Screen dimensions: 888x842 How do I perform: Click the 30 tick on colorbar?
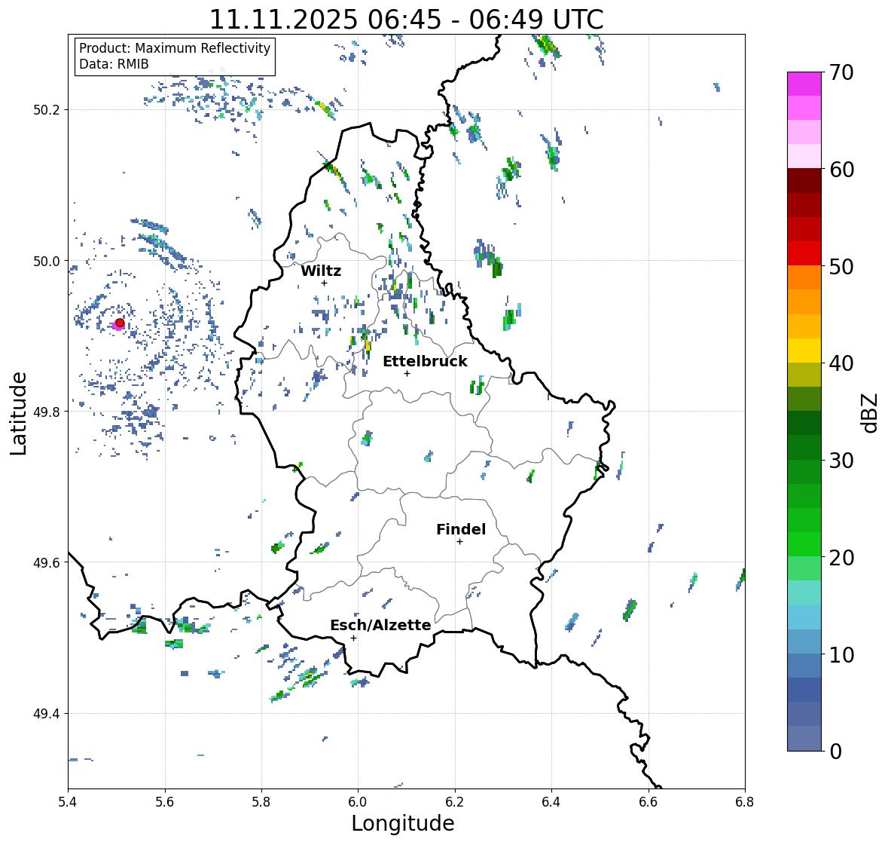[x=841, y=460]
